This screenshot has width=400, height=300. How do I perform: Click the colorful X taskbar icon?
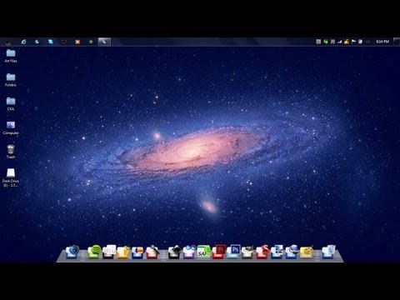pyautogui.click(x=77, y=42)
